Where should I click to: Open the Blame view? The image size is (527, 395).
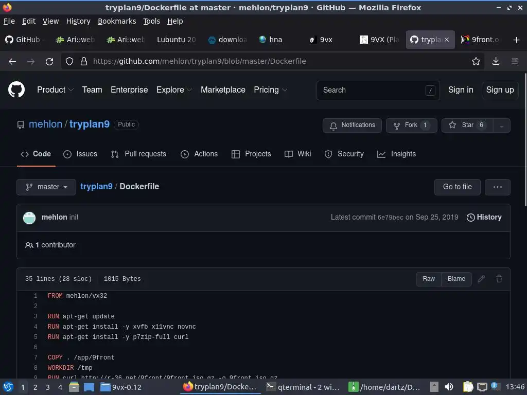pyautogui.click(x=456, y=279)
